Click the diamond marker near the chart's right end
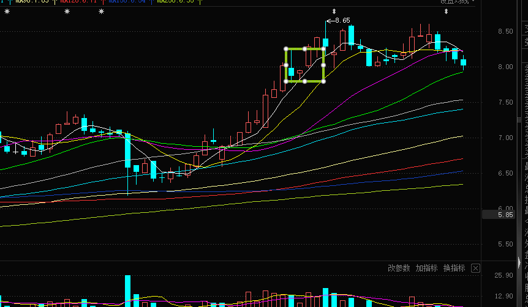The image size is (528, 307). coord(446,12)
